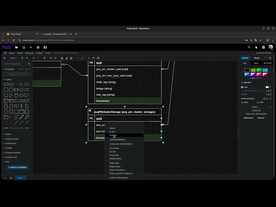Open the Widok menu
The image size is (276, 207).
pos(20,53)
